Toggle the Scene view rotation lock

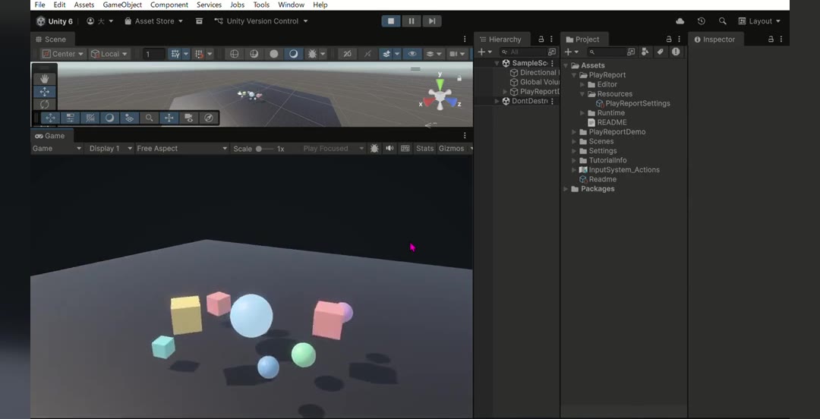click(x=459, y=78)
